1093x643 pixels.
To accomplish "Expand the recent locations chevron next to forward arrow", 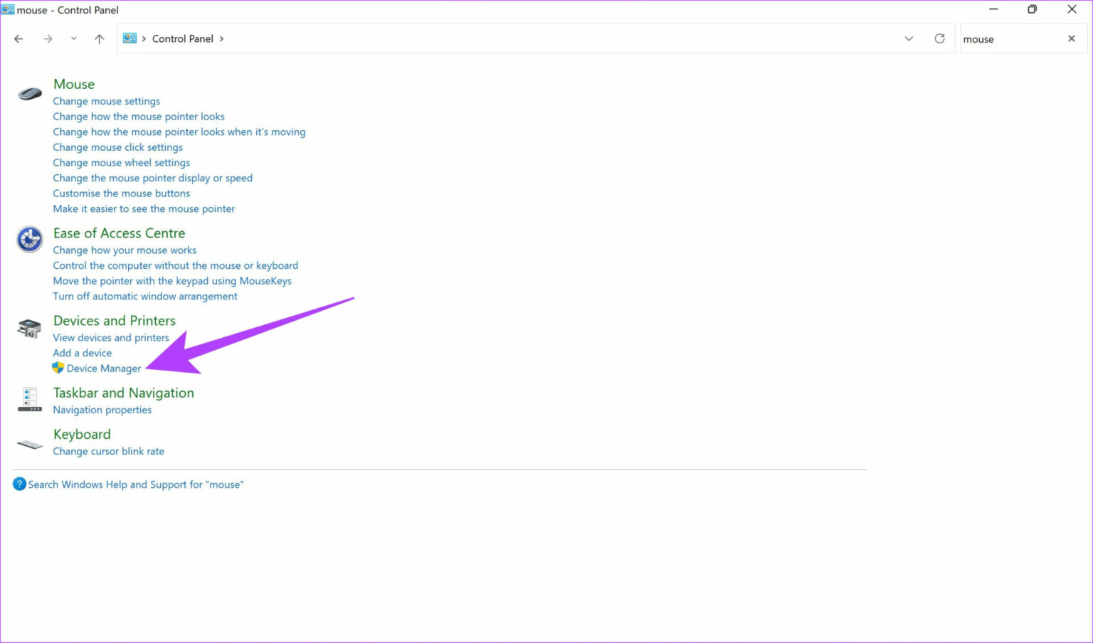I will pyautogui.click(x=73, y=38).
